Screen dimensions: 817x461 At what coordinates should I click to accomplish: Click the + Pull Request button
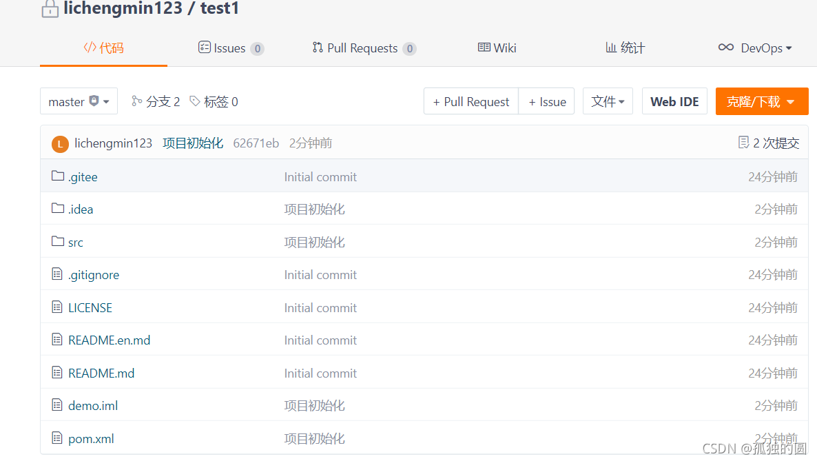tap(471, 101)
